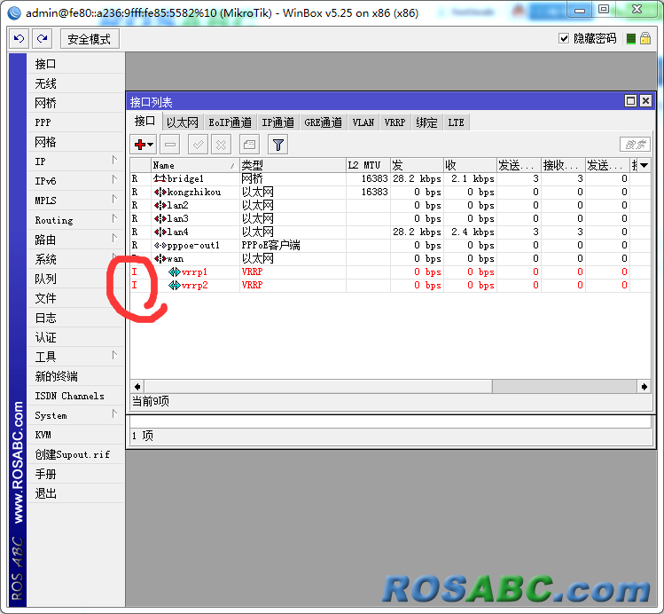Click the redo arrow button
664x614 pixels.
click(43, 39)
